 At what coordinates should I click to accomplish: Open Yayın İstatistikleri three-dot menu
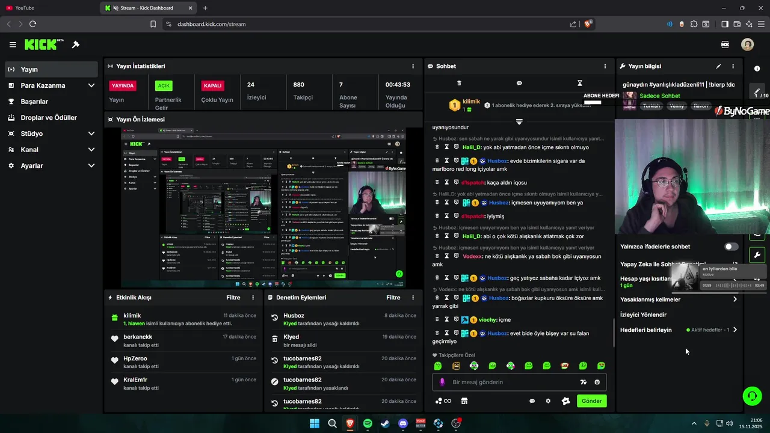[x=413, y=66]
